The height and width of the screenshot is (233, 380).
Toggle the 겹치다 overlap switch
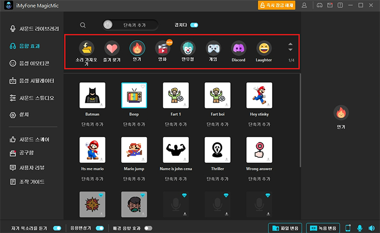[194, 25]
